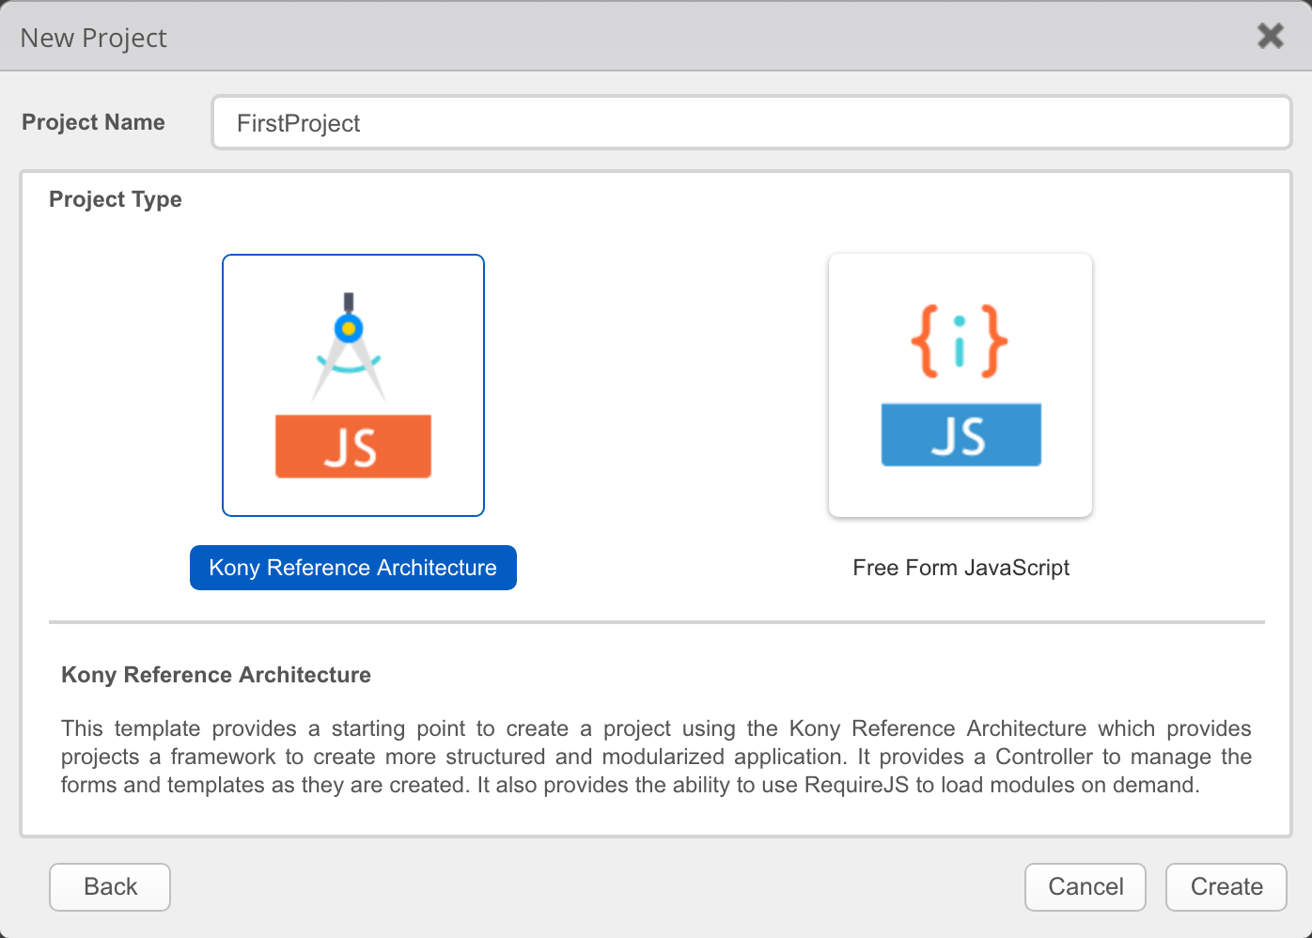Click the compass drafting icon

pyautogui.click(x=349, y=347)
